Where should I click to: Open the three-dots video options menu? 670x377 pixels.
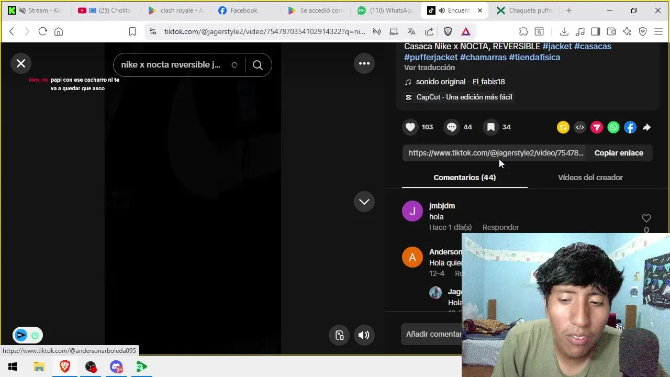(x=364, y=63)
